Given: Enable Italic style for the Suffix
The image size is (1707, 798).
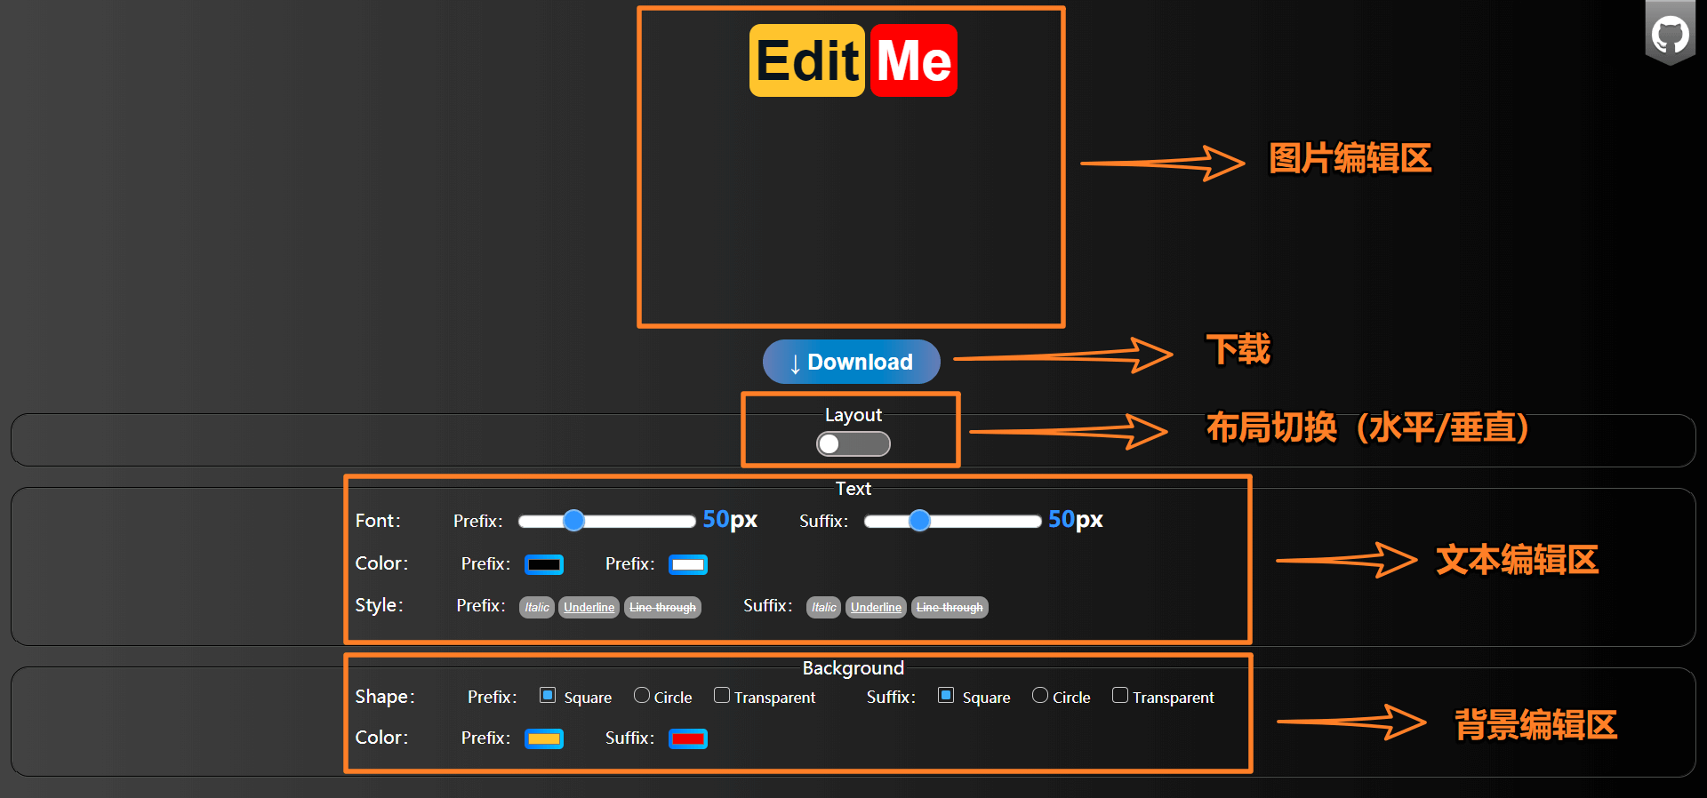Looking at the screenshot, I should coord(824,607).
